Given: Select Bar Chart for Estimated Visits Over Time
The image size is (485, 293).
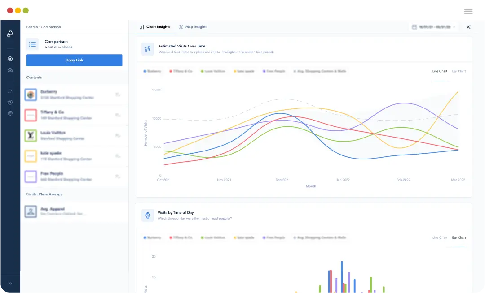Looking at the screenshot, I should point(459,71).
